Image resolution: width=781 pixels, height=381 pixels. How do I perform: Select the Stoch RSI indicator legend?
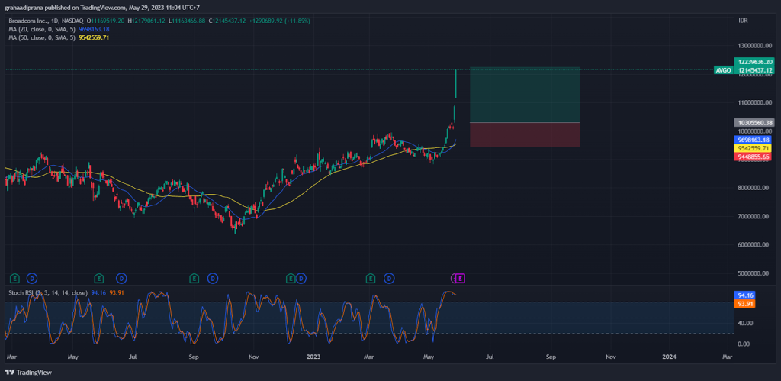48,292
